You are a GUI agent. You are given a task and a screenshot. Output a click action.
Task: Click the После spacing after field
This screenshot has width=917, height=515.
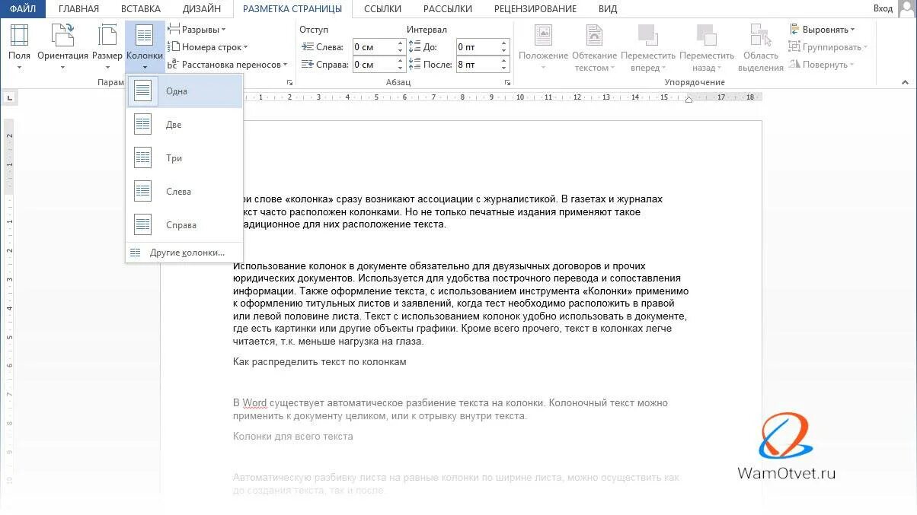(x=478, y=65)
